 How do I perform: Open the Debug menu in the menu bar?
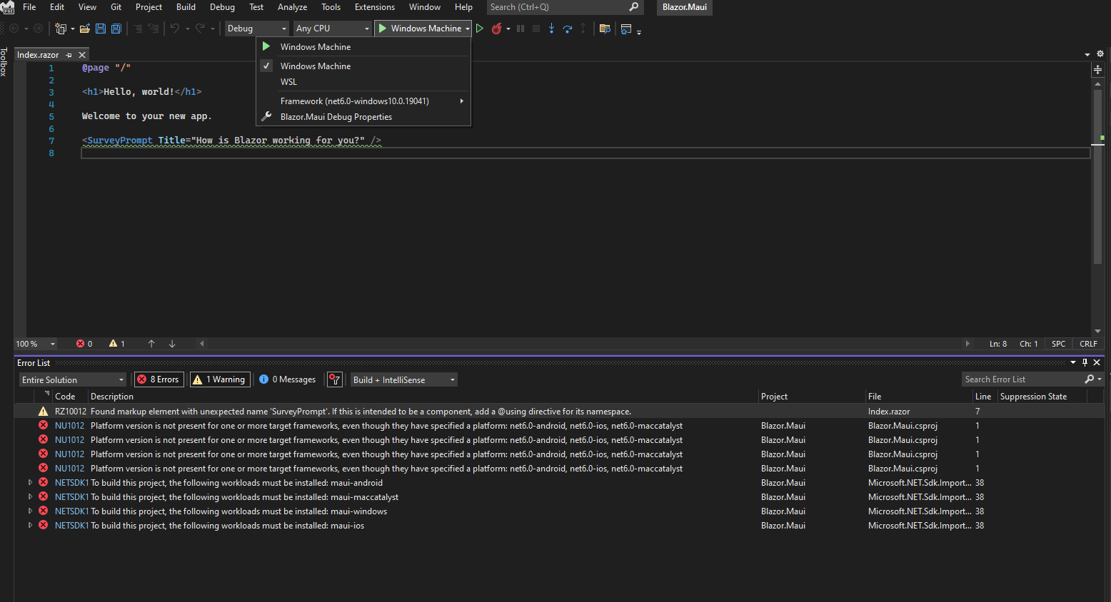[221, 7]
